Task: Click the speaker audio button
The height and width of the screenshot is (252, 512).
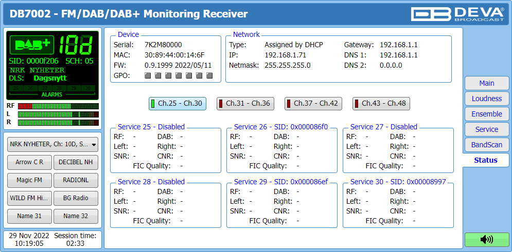Action: (x=486, y=239)
